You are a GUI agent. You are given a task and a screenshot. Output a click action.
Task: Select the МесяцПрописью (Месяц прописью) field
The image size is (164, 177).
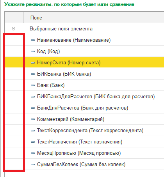pos(94,153)
